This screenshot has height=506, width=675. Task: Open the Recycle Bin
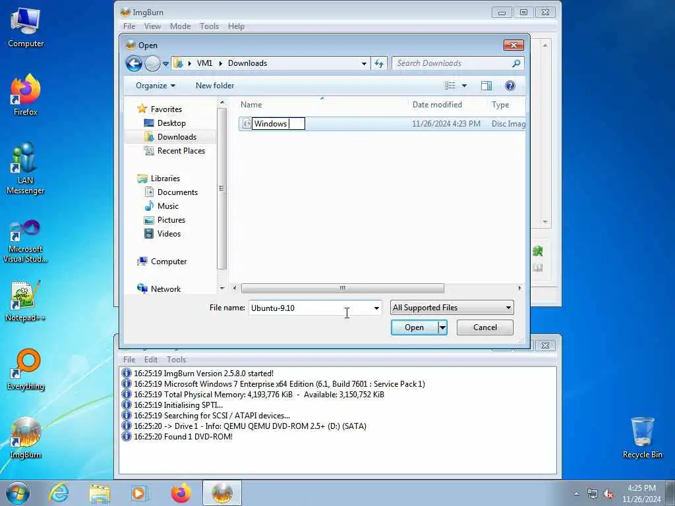click(642, 438)
